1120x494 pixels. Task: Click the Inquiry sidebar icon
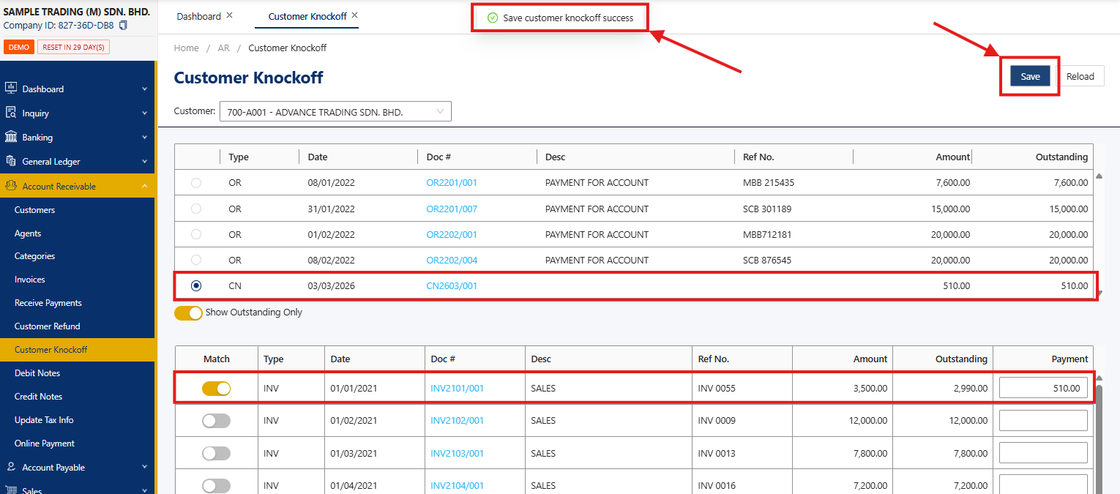coord(11,113)
